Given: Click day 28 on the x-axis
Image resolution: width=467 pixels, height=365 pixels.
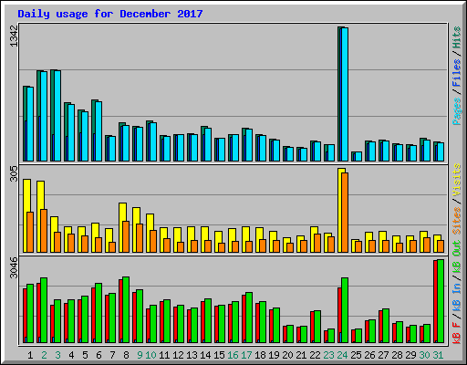Looking at the screenshot, I should (397, 355).
